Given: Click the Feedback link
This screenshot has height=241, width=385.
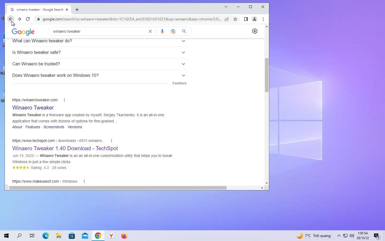Looking at the screenshot, I should [179, 83].
